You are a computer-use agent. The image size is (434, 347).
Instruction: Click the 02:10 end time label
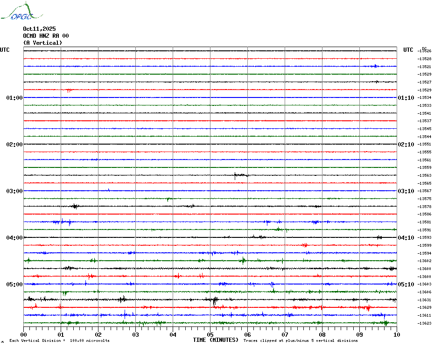[406, 145]
